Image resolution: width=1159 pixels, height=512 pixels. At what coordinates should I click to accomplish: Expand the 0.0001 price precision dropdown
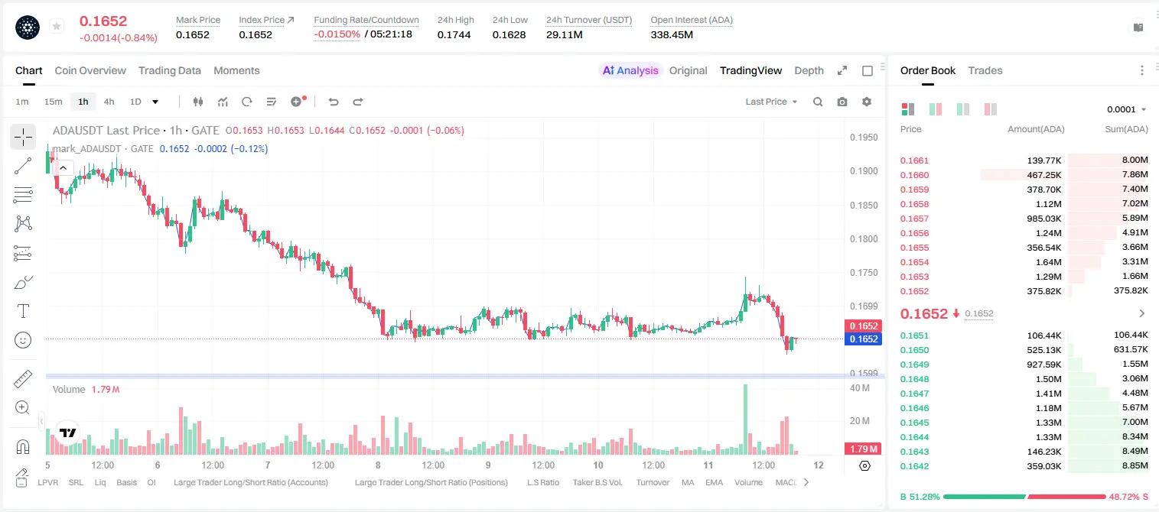point(1126,109)
